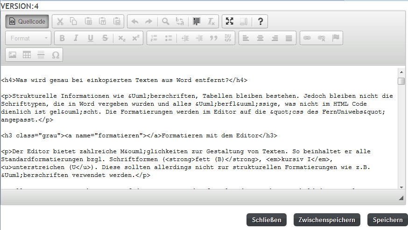Screen dimensions: 408x230
Task: Click the insert Table icon
Action: [27, 55]
